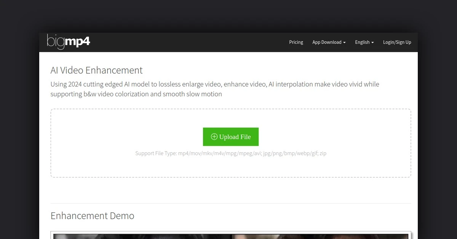
Task: Click the AI Video Enhancement heading
Action: pyautogui.click(x=97, y=70)
